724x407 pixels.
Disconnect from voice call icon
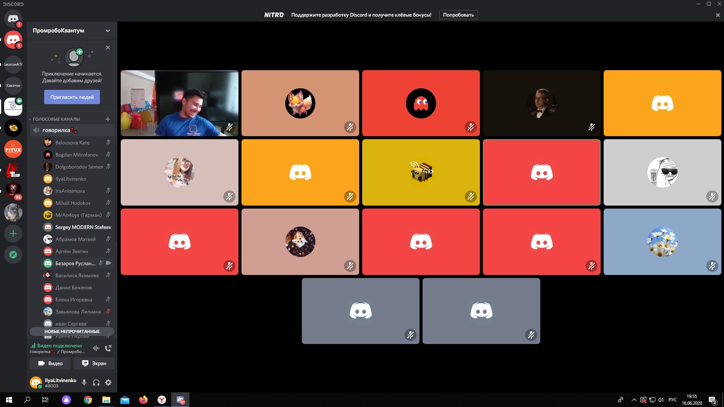click(108, 348)
